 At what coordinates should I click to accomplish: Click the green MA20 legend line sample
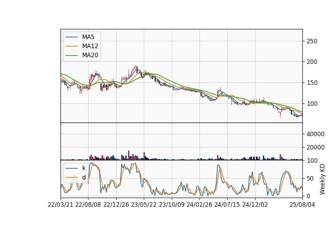pos(71,55)
